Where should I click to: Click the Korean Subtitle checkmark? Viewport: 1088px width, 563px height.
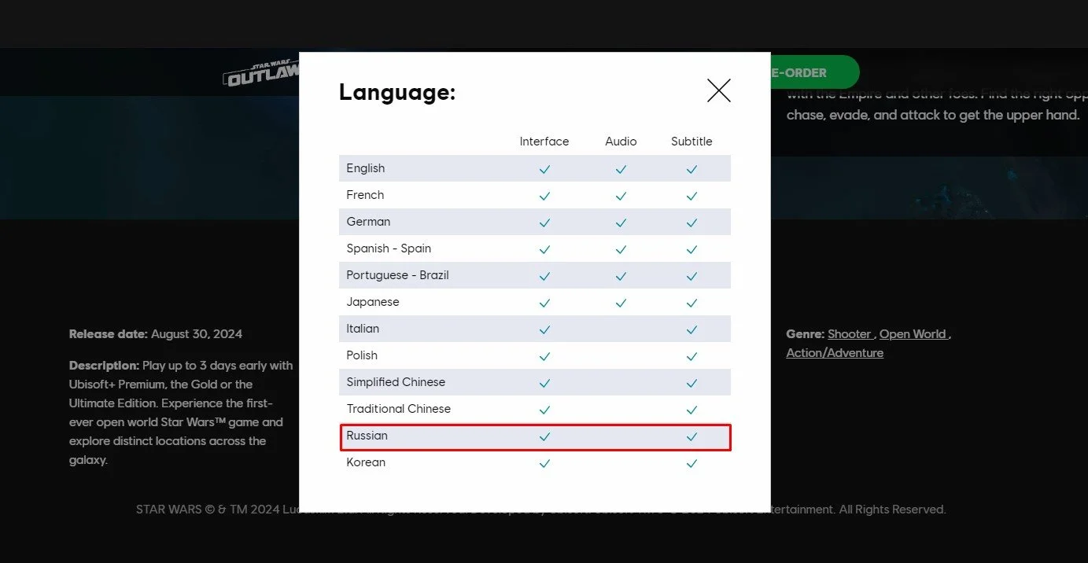692,463
